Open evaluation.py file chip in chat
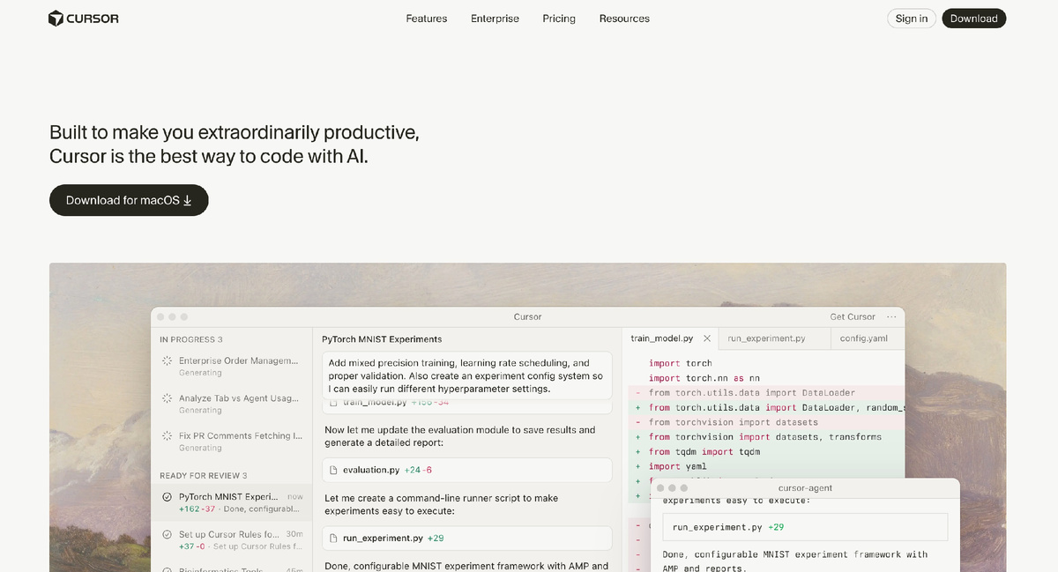This screenshot has height=572, width=1058. click(x=467, y=470)
